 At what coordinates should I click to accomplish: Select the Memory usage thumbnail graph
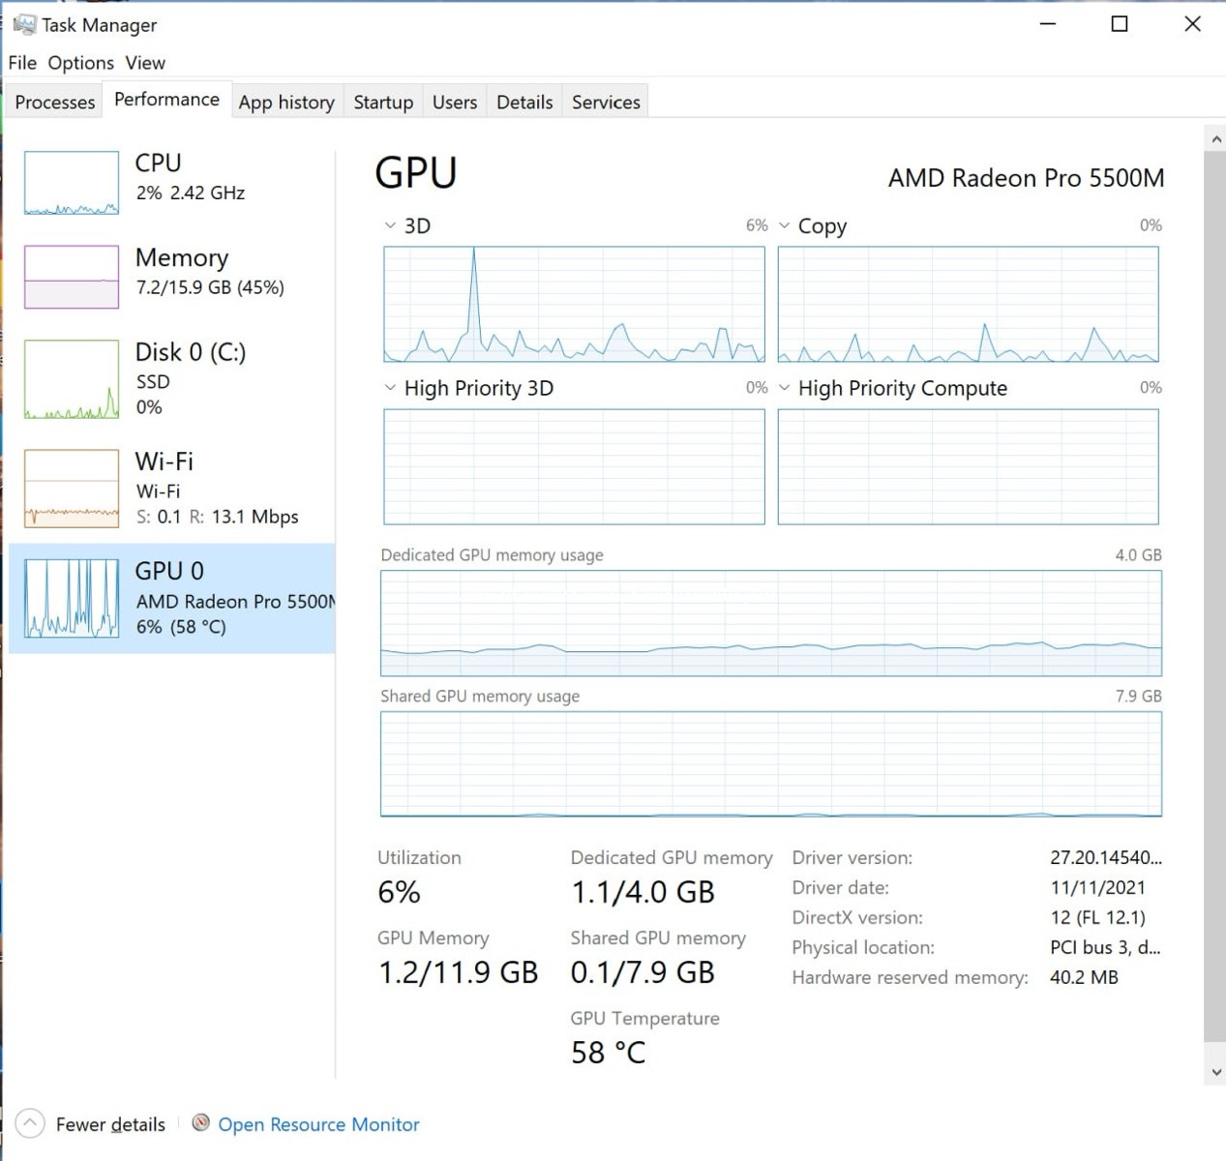[x=72, y=277]
